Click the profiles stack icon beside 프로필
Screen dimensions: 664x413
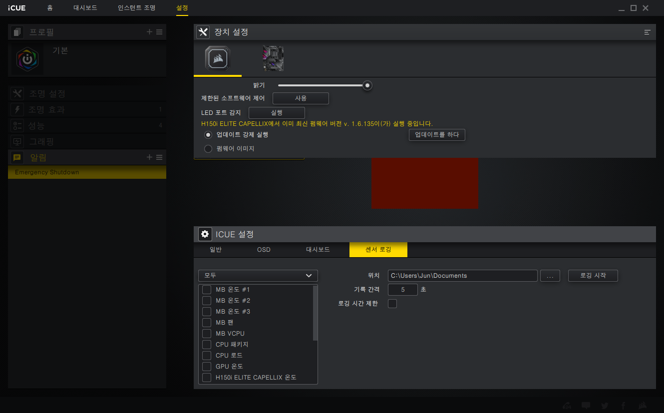[x=17, y=32]
